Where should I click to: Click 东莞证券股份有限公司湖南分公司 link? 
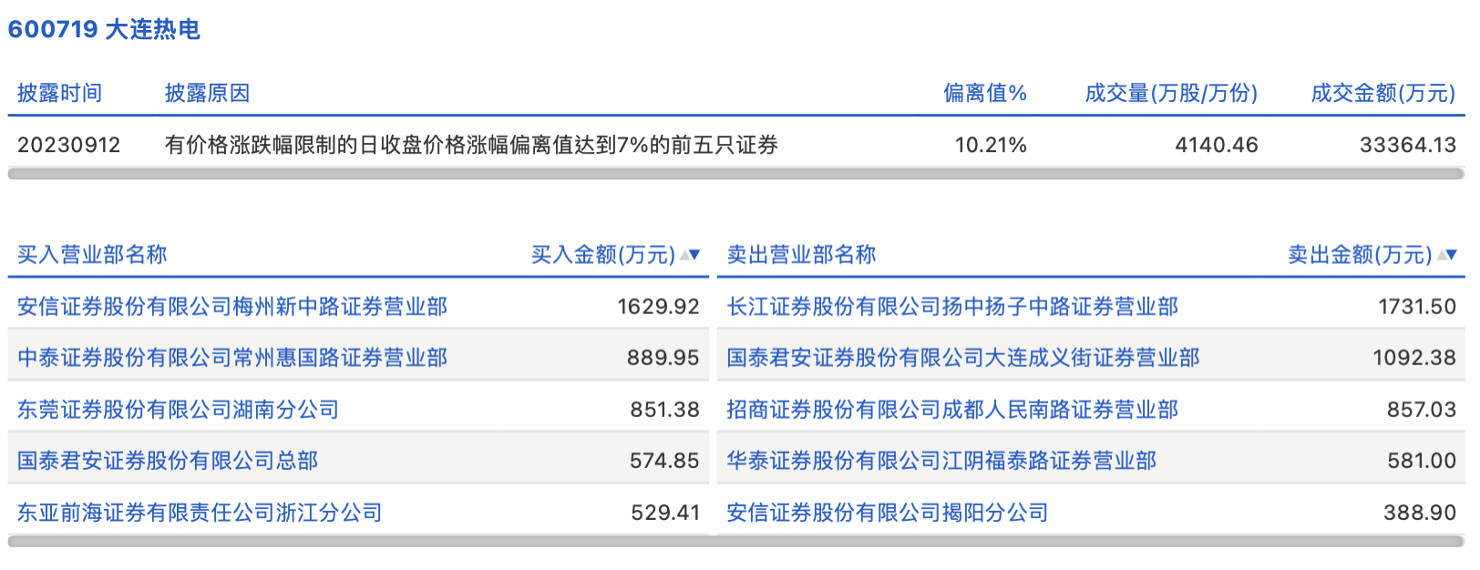[x=178, y=410]
